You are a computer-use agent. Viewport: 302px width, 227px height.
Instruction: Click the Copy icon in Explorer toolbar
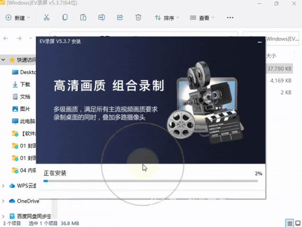pos(65,17)
